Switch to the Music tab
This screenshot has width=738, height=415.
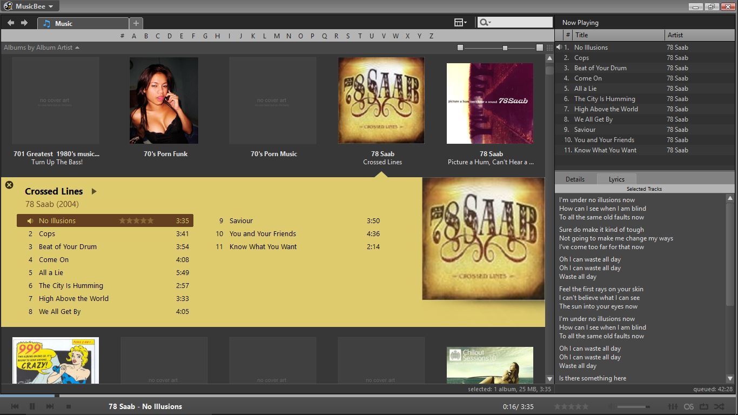[x=83, y=23]
